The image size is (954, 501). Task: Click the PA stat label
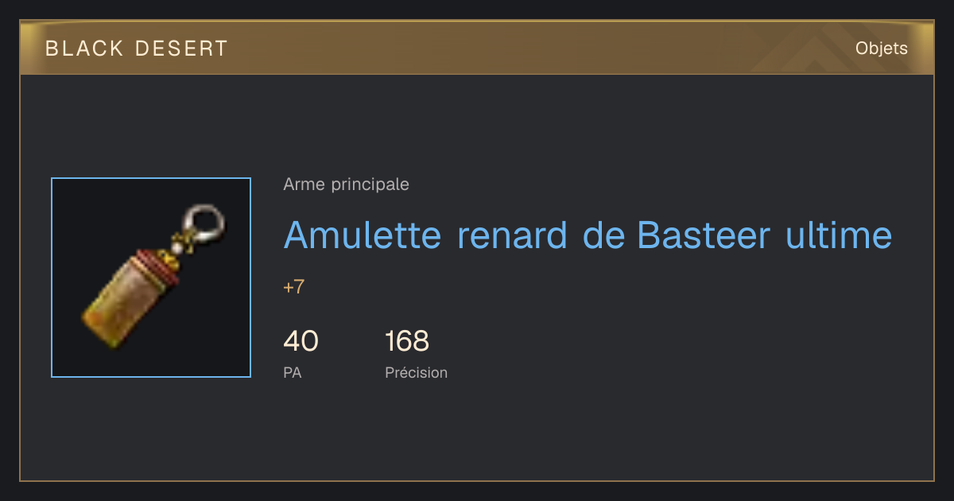(293, 372)
